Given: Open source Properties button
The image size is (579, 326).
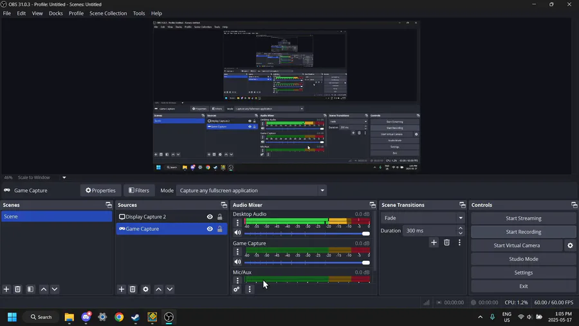Looking at the screenshot, I should pos(101,190).
